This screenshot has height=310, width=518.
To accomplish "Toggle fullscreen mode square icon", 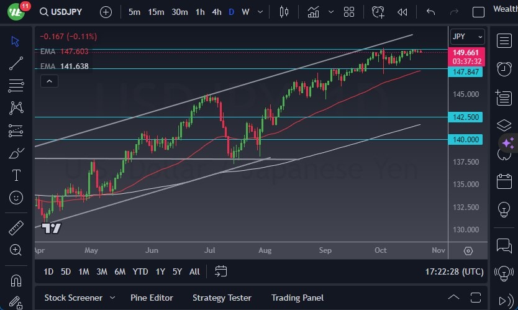I will [478, 12].
